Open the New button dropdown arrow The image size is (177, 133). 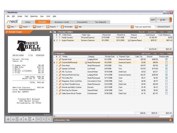click(16, 27)
